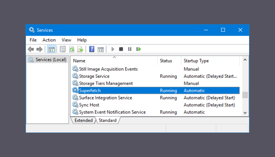This screenshot has height=157, width=275.
Task: Click the Surface Integration Service gear icon
Action: coord(75,97)
